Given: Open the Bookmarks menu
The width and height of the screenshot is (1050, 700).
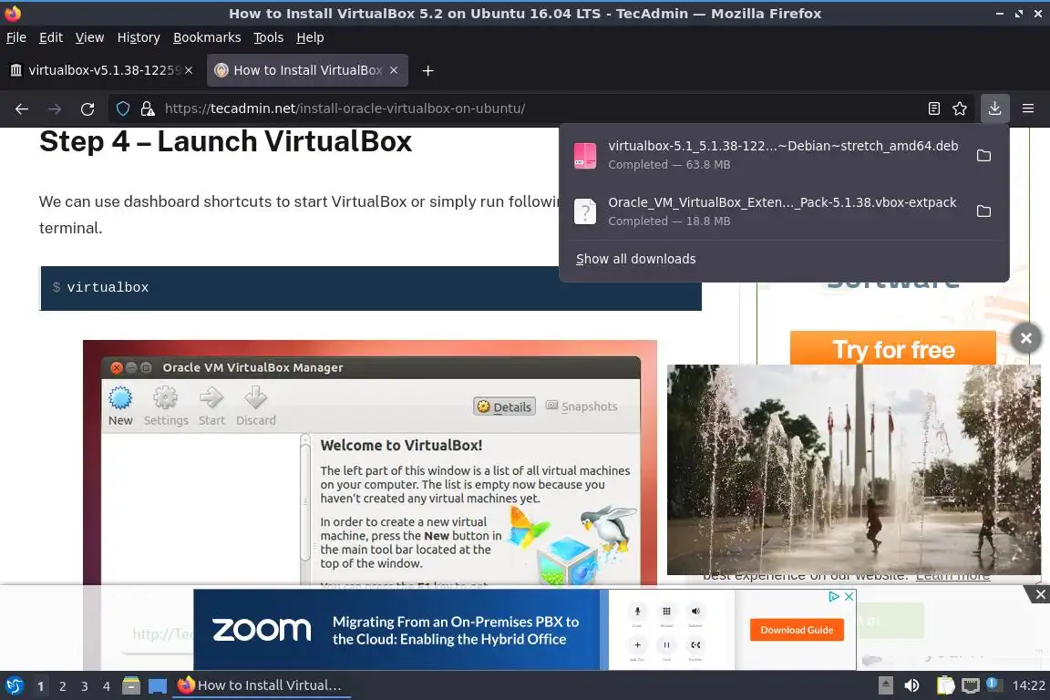Looking at the screenshot, I should pos(207,37).
